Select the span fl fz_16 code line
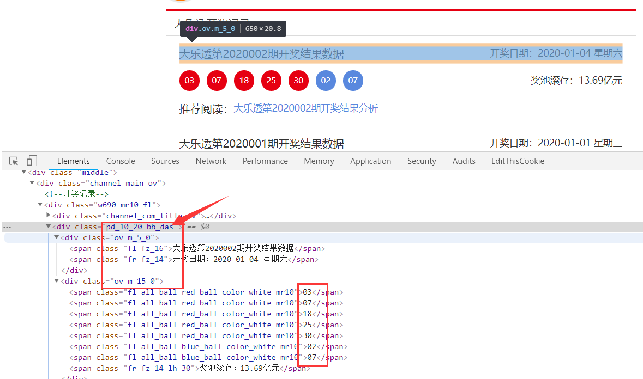 tap(197, 248)
